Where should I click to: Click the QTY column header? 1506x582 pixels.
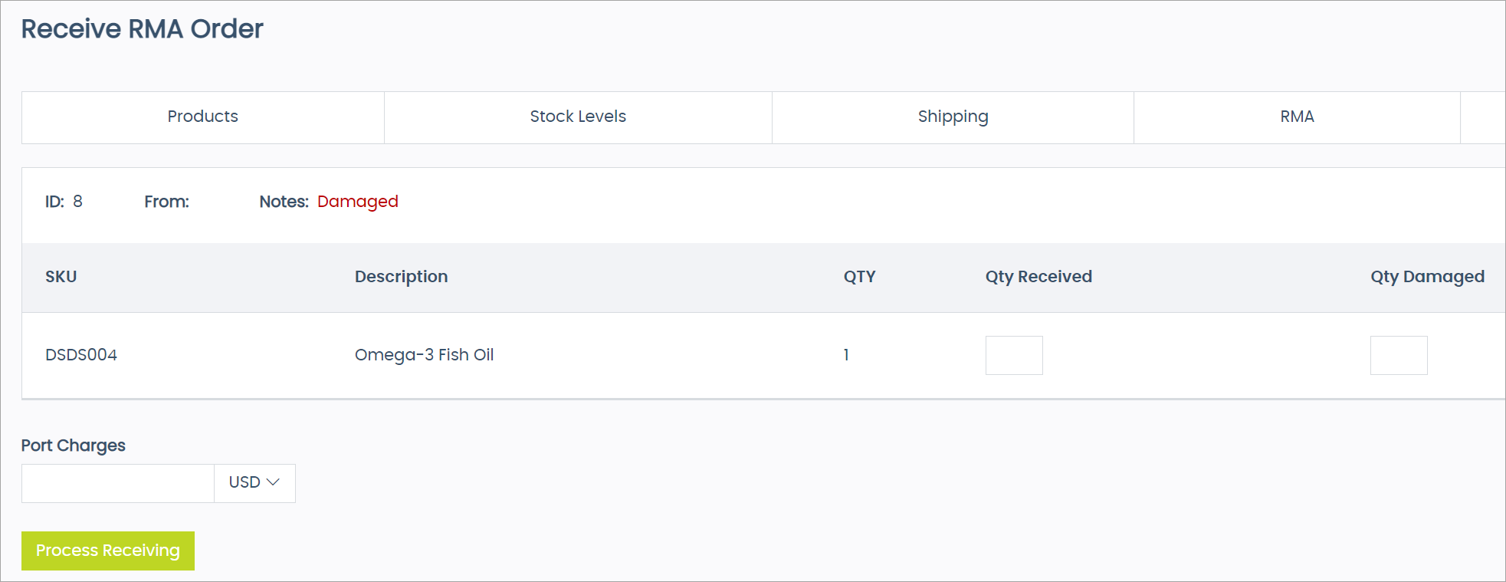[859, 277]
